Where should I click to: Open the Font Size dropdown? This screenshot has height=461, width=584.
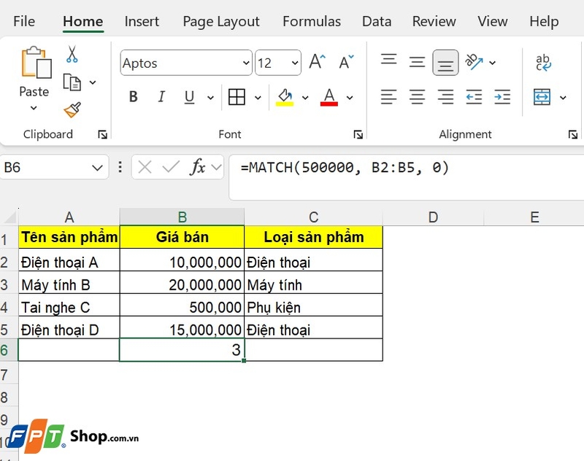[293, 63]
